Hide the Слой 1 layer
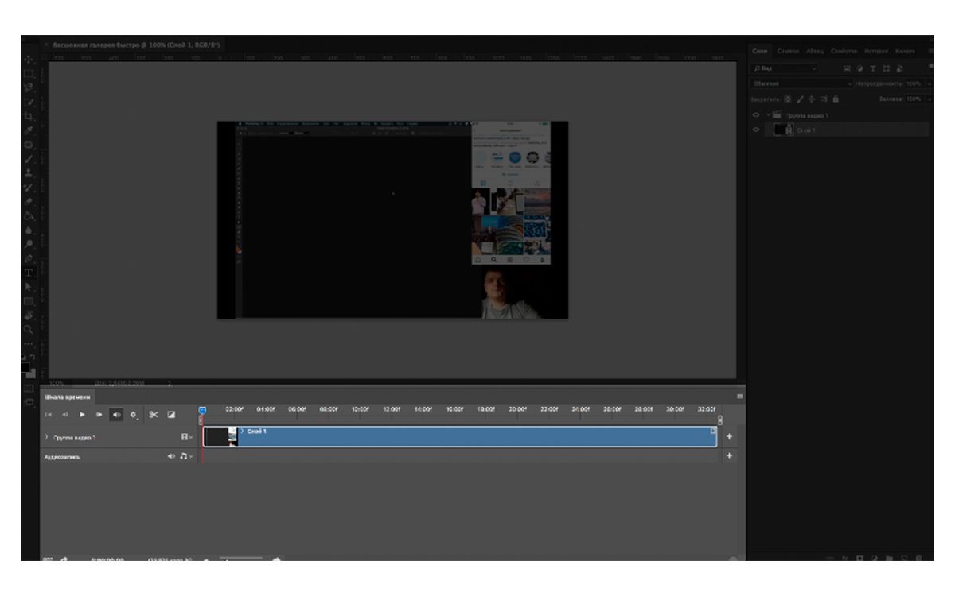The image size is (955, 596). point(756,130)
